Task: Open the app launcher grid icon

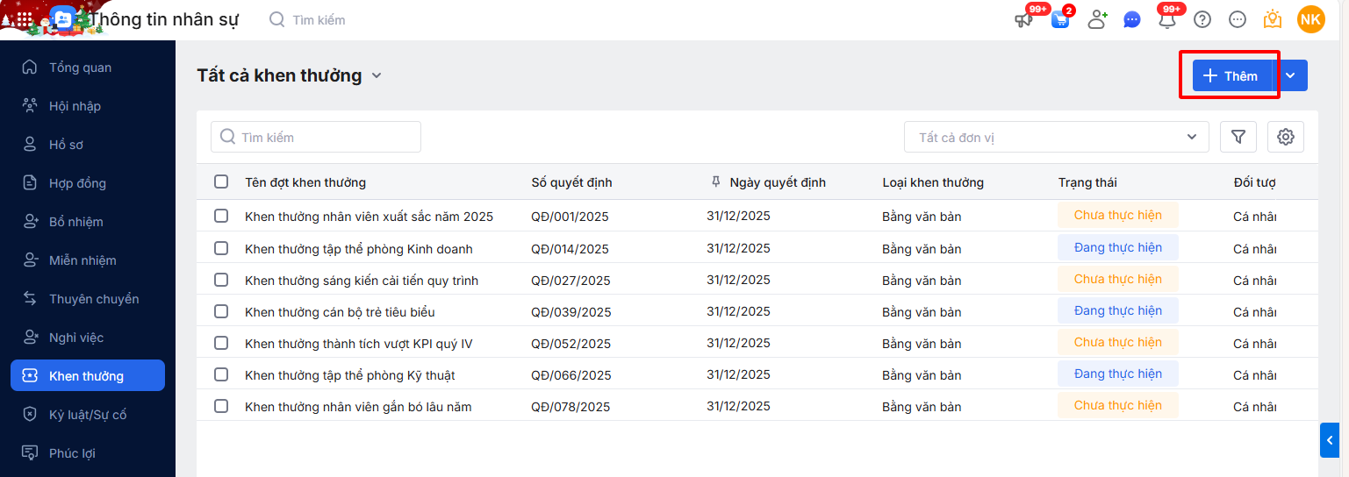Action: pyautogui.click(x=25, y=19)
